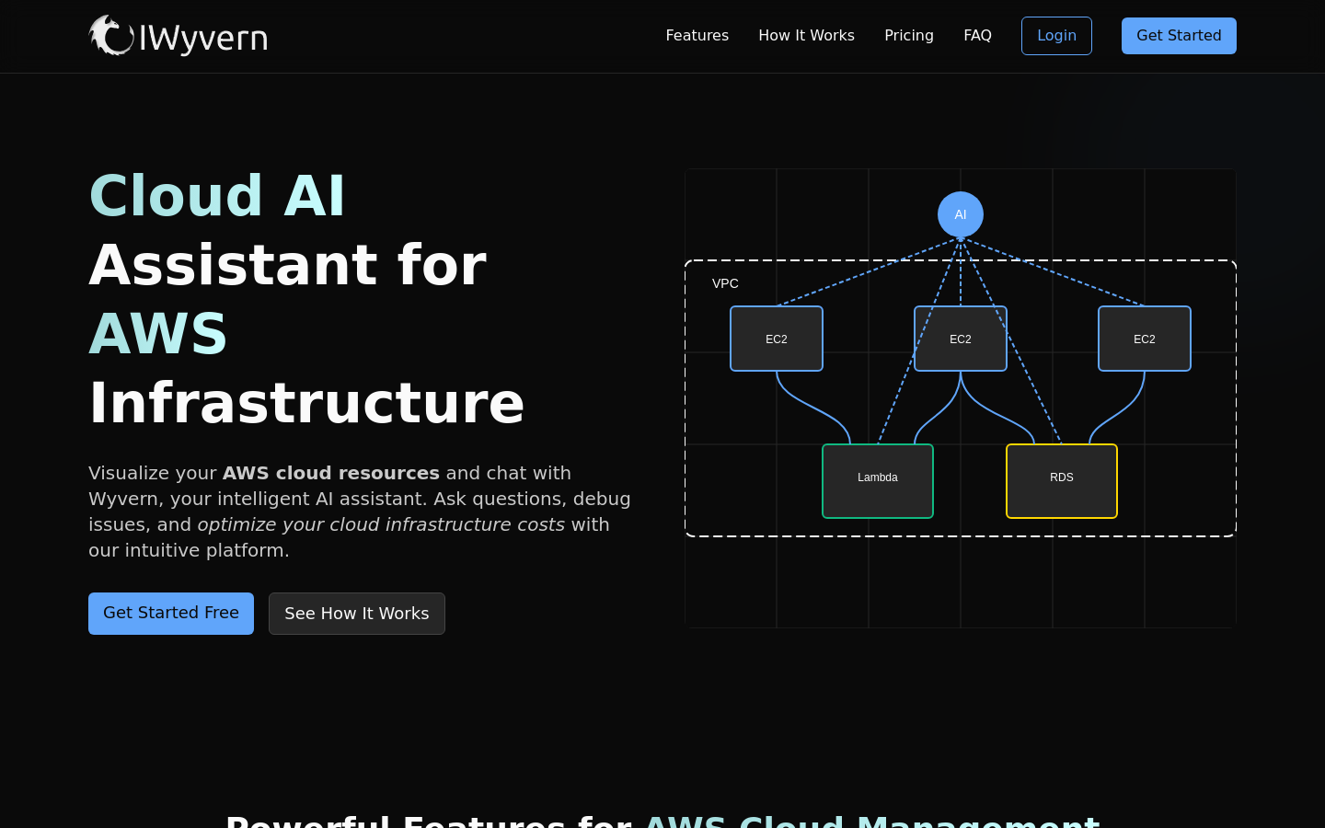Viewport: 1325px width, 828px height.
Task: Click the Wyvern dragon logo icon
Action: click(111, 36)
